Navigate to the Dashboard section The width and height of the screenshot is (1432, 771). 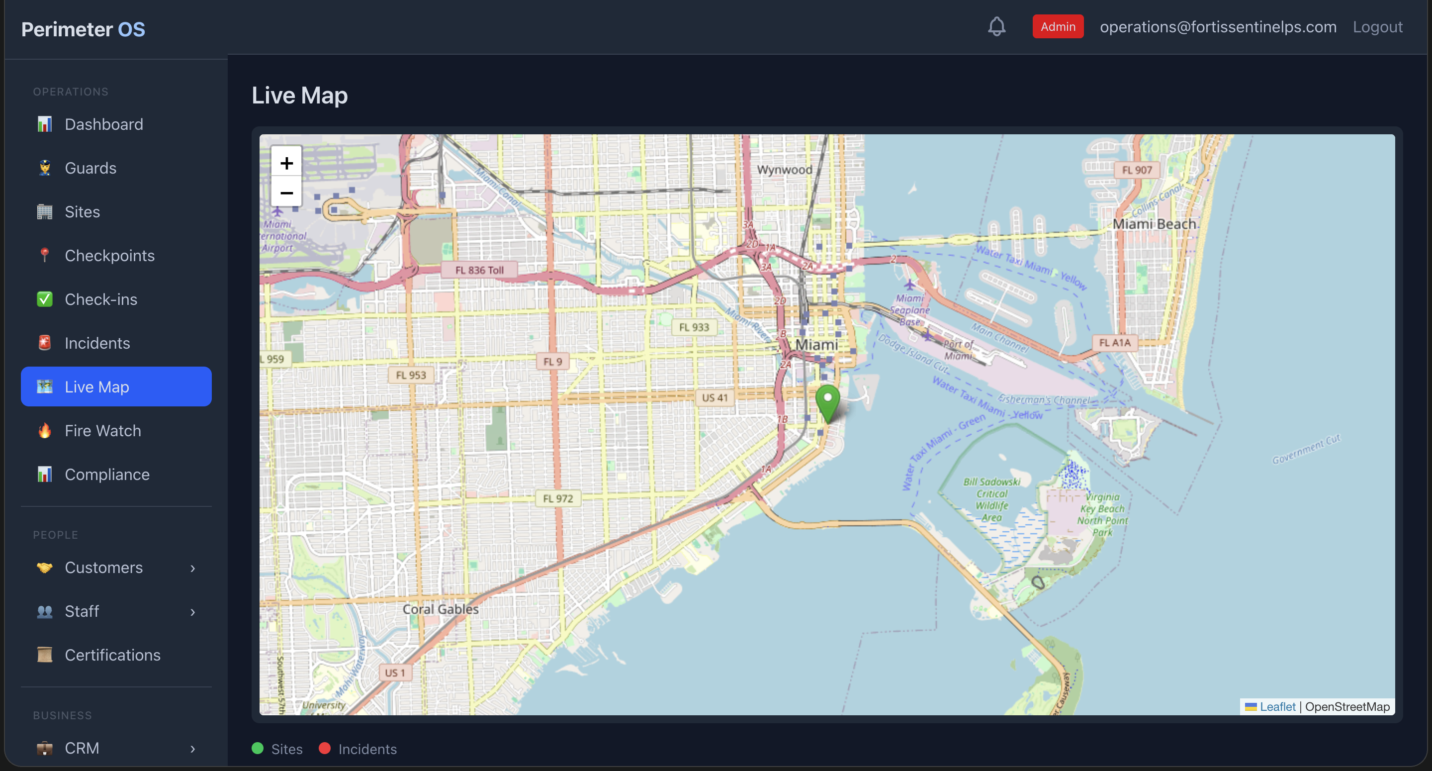coord(104,124)
